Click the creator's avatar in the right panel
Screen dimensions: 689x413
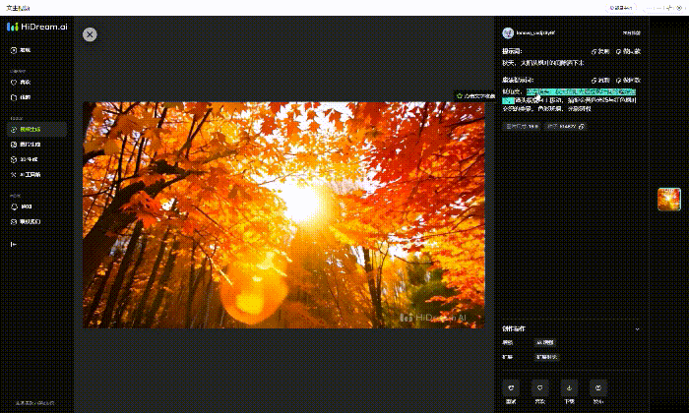click(x=508, y=32)
